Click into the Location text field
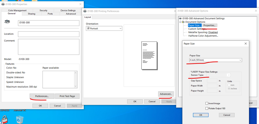Screen dimensions: 259x124 (49, 34)
